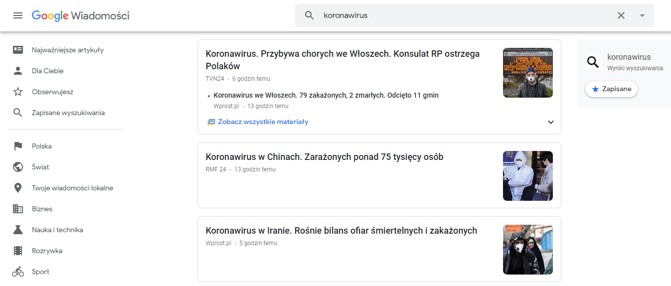Open article Koronawirus w Chinach
This screenshot has width=671, height=286.
point(325,157)
